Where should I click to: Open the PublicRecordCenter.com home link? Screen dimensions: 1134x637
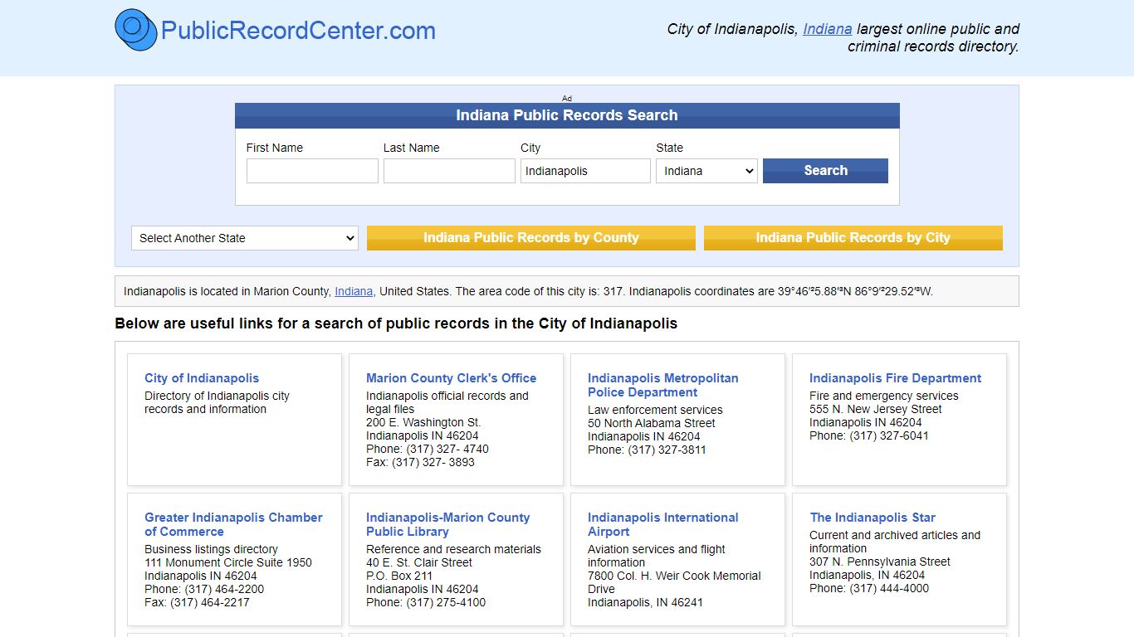click(298, 31)
